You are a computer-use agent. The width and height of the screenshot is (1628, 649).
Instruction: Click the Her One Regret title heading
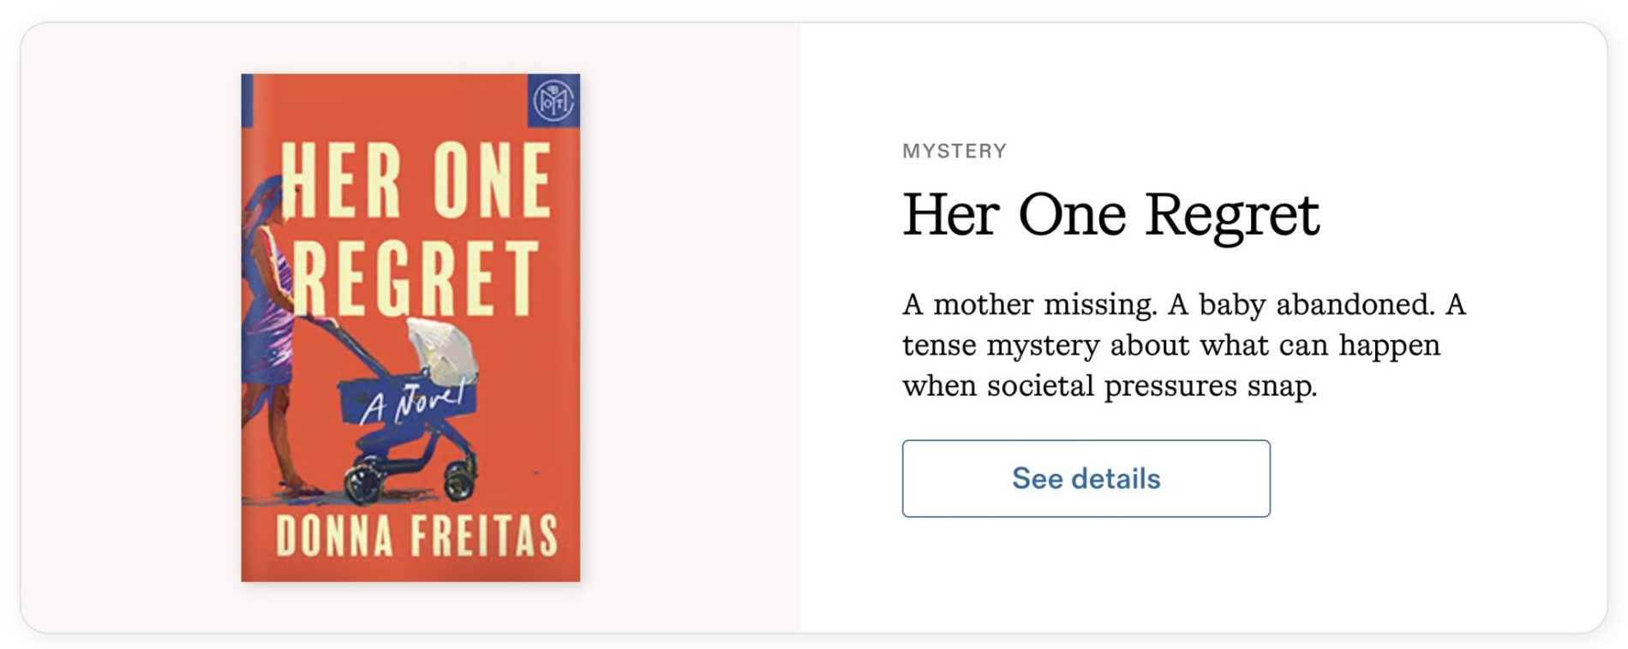pos(1110,215)
